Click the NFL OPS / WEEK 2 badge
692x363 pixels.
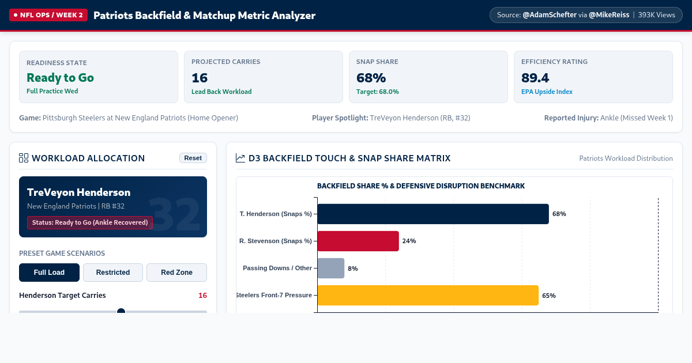tap(48, 16)
